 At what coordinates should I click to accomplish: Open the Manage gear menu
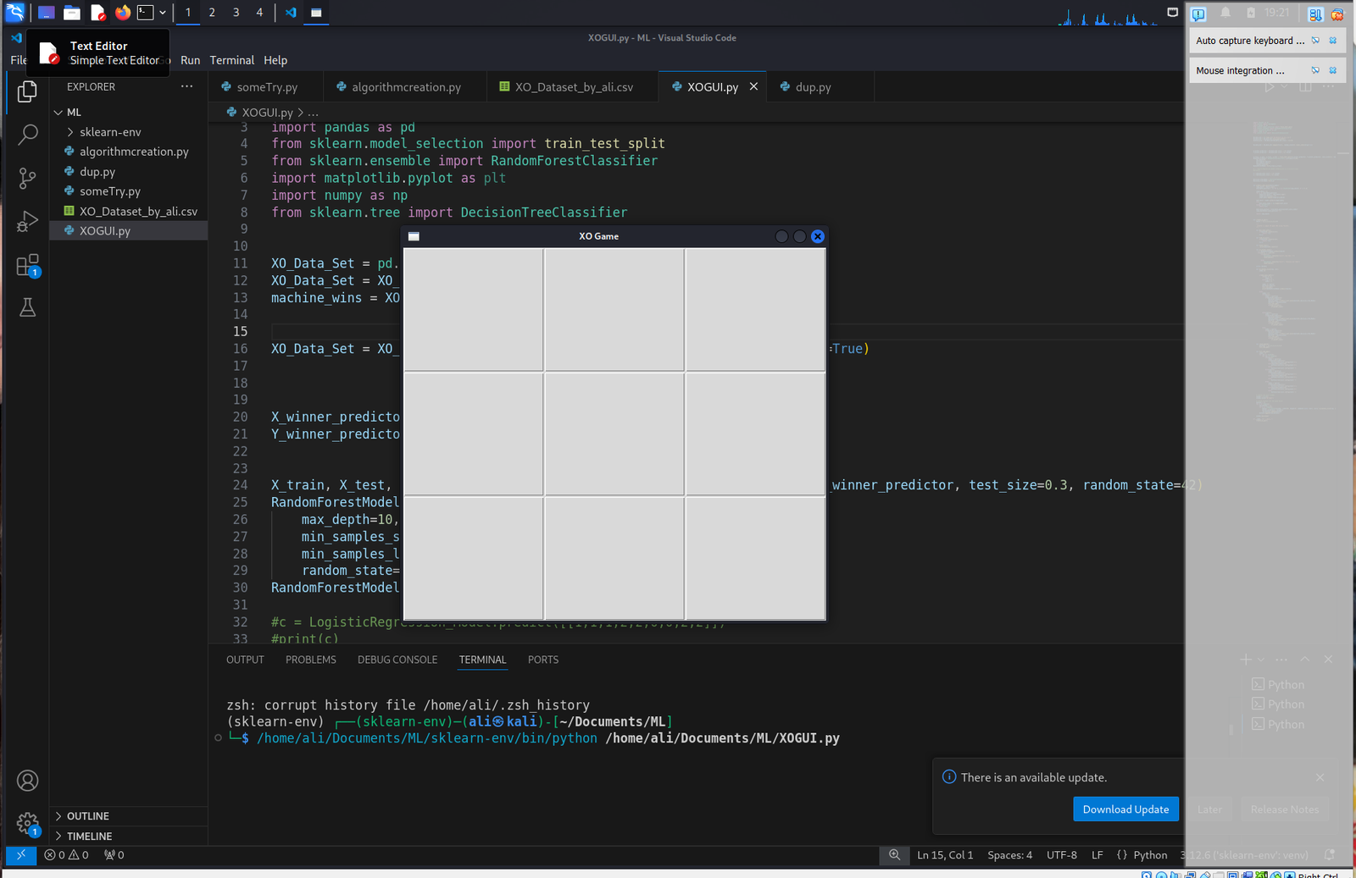click(28, 823)
